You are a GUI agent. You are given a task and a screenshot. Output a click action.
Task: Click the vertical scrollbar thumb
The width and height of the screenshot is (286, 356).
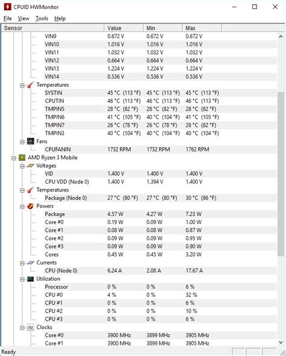coord(281,174)
